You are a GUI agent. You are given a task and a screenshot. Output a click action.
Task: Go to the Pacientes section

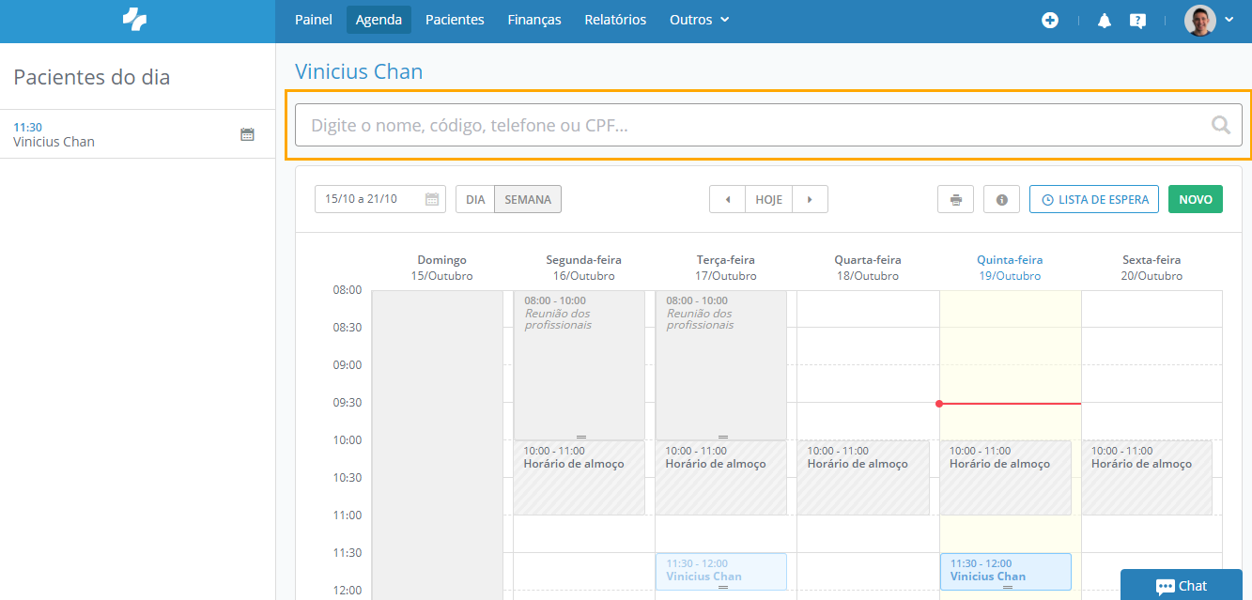[x=455, y=20]
